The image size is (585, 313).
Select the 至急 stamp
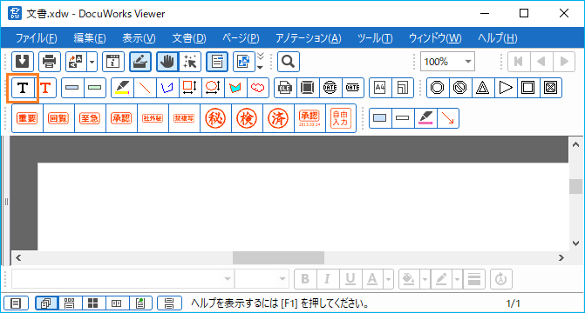tap(90, 118)
